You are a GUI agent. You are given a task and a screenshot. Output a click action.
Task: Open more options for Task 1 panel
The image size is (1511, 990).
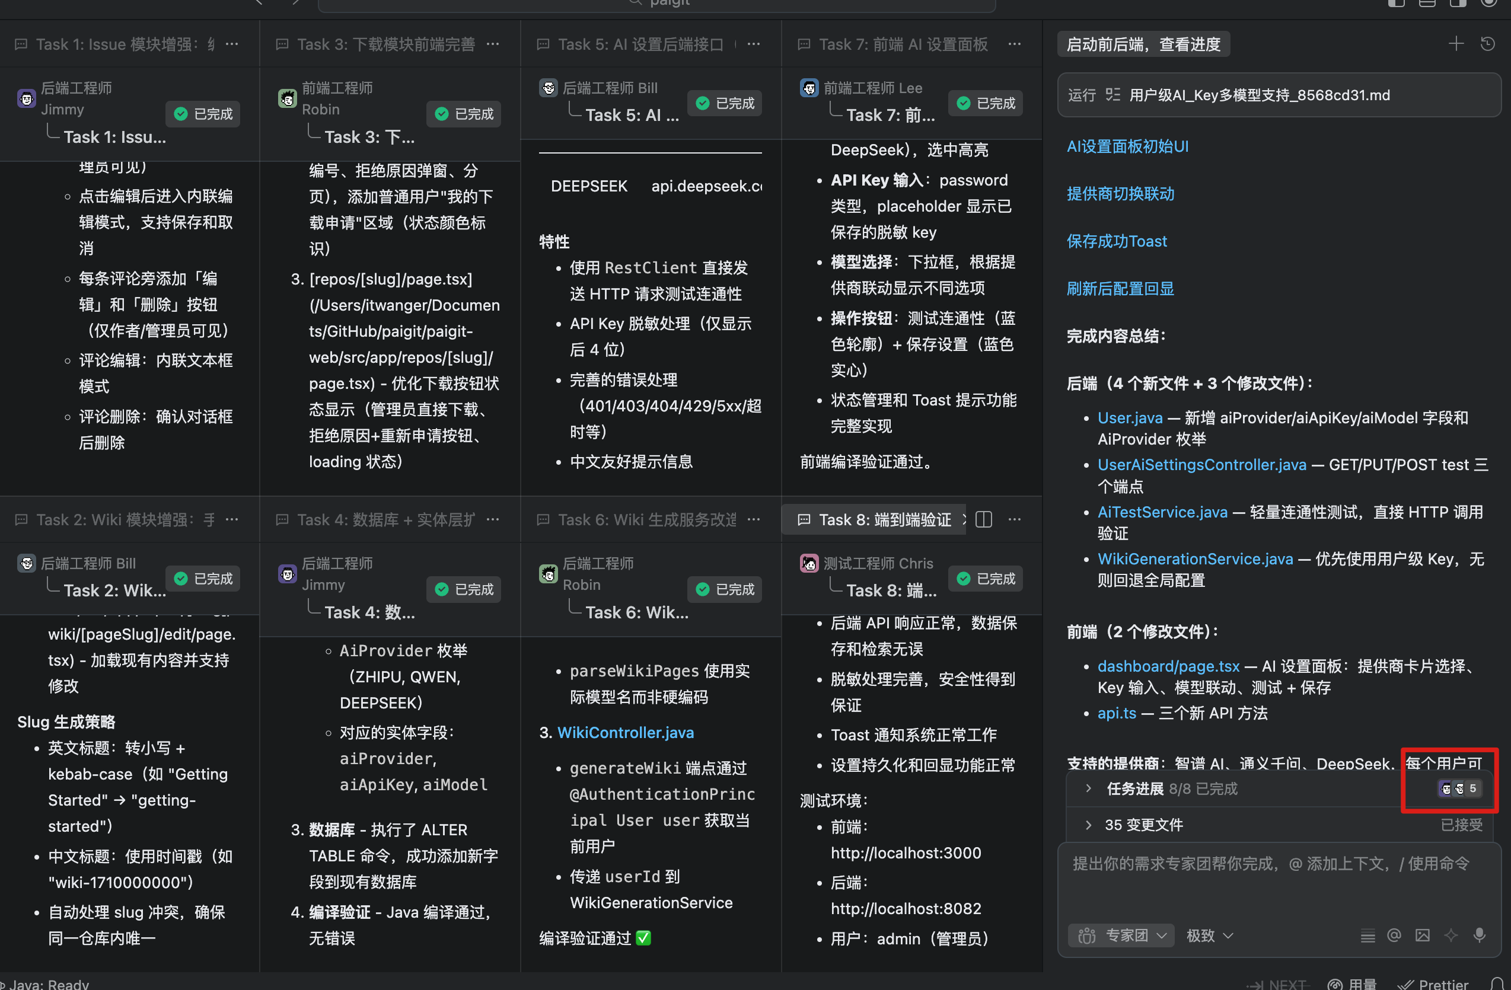pyautogui.click(x=232, y=44)
